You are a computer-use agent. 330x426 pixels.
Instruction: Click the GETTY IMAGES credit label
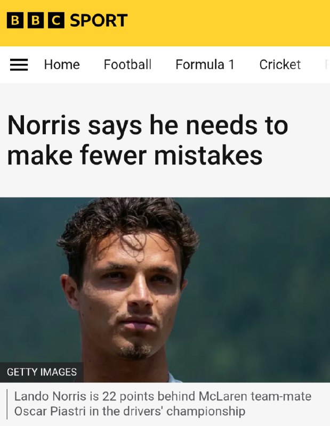pyautogui.click(x=42, y=372)
